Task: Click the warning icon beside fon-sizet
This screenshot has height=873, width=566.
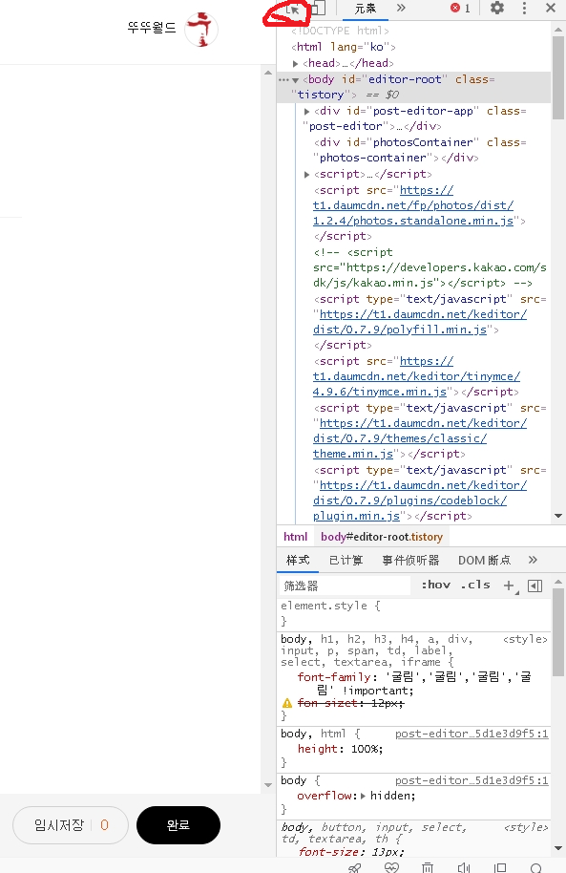Action: click(x=287, y=703)
